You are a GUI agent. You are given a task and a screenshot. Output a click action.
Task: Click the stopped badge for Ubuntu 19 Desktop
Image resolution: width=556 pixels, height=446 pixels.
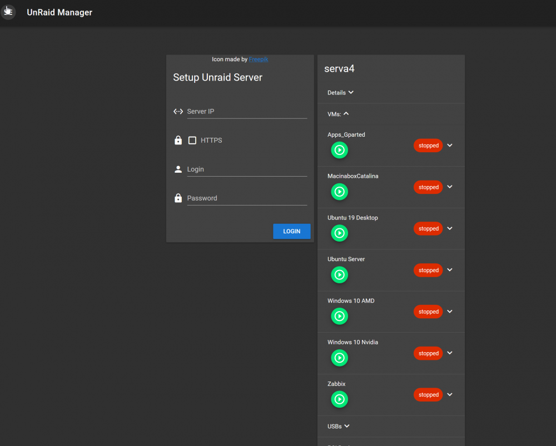point(428,228)
